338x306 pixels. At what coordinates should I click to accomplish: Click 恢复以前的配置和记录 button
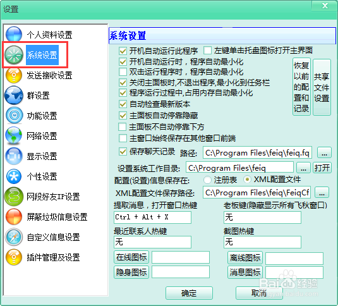coord(301,87)
